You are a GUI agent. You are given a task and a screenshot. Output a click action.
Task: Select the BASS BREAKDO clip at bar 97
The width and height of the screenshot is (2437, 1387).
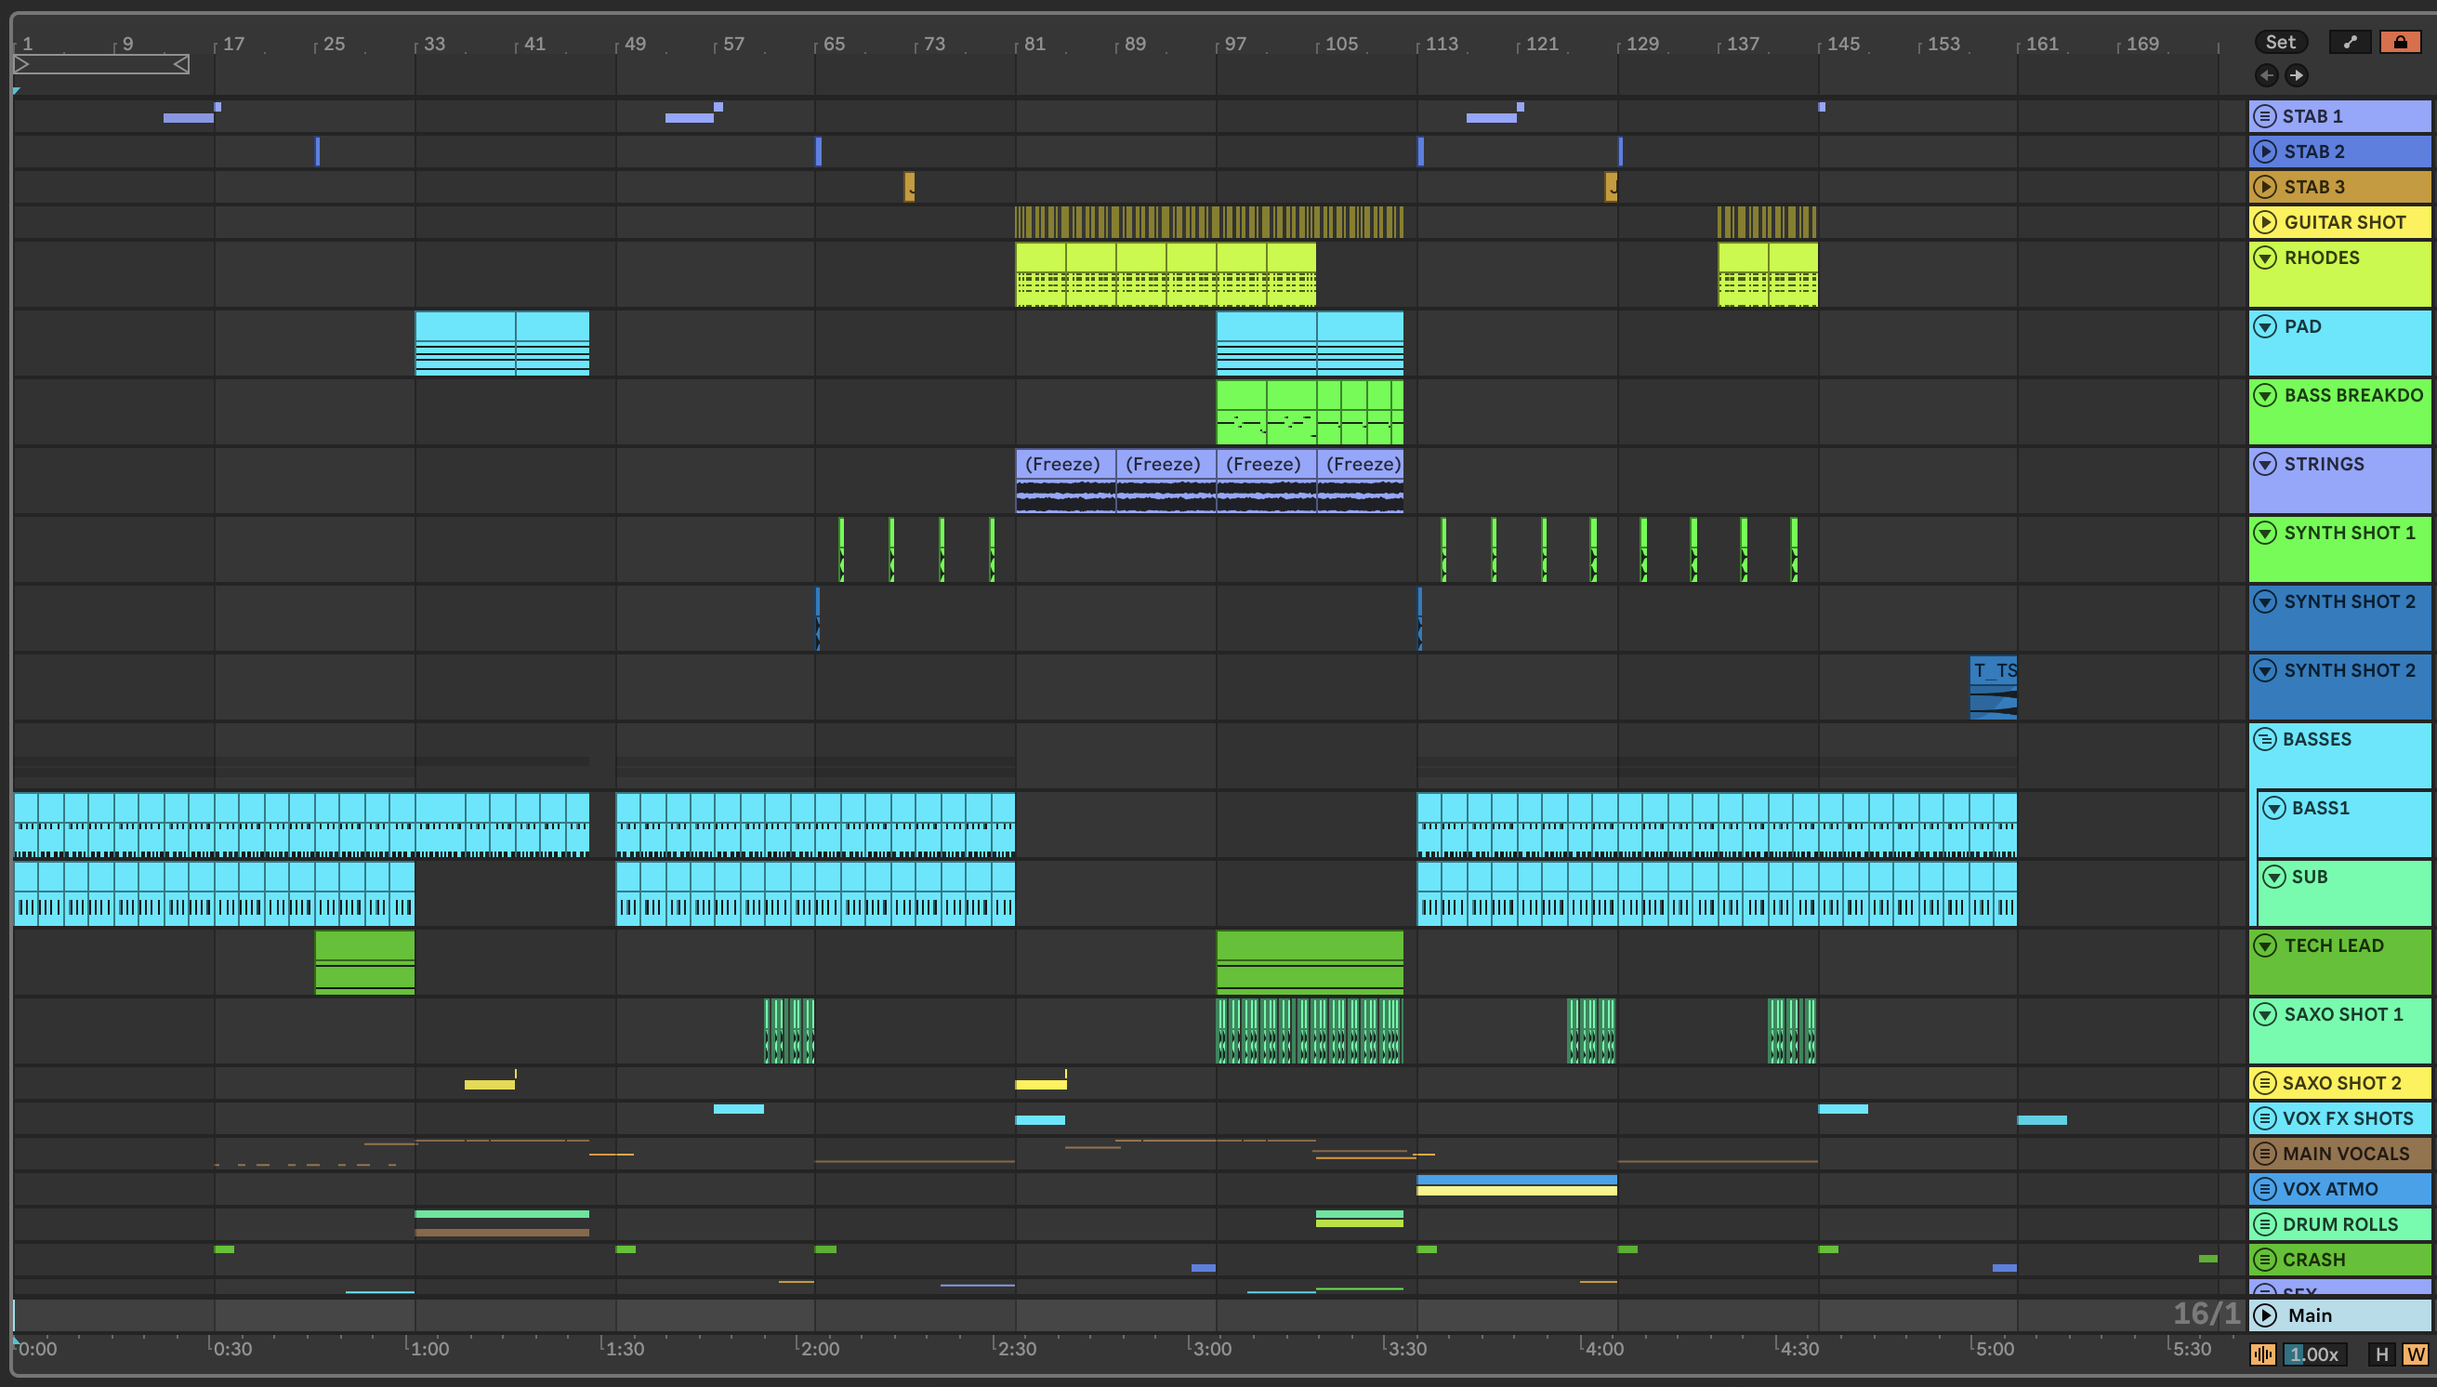[x=1241, y=413]
